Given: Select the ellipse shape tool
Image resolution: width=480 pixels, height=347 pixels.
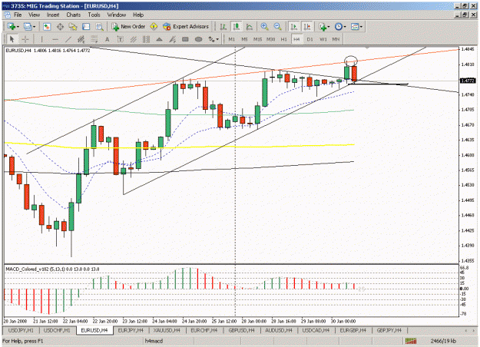Looking at the screenshot, I should point(198,39).
